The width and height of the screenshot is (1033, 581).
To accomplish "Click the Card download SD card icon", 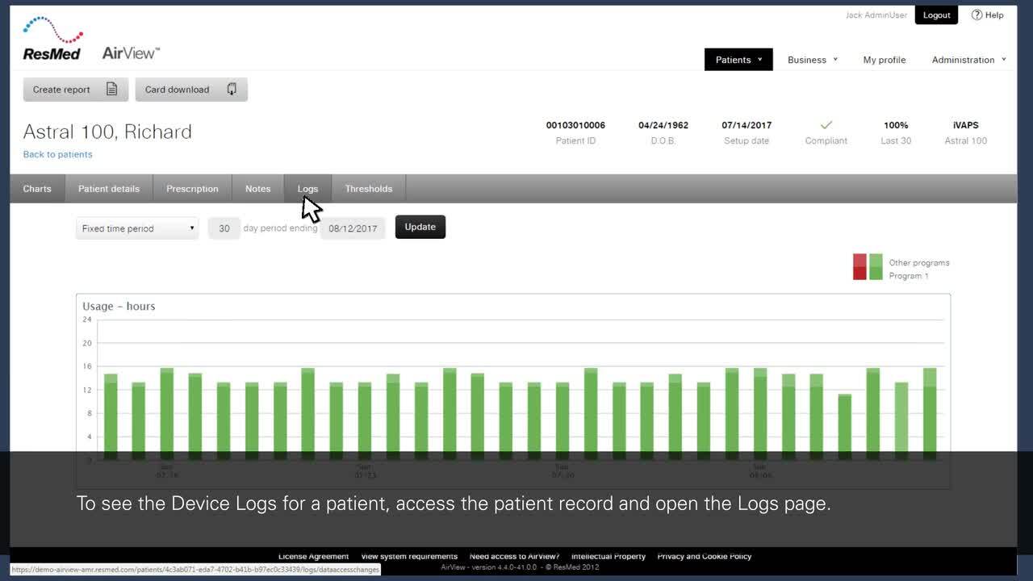I will [x=232, y=90].
